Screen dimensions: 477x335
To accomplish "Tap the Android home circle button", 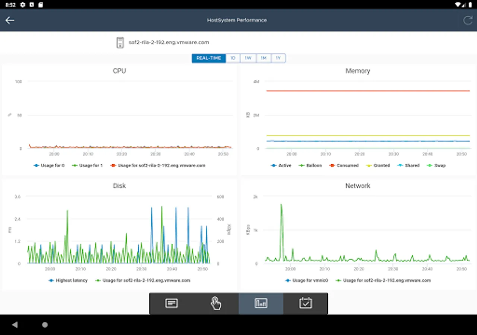I will (45, 325).
